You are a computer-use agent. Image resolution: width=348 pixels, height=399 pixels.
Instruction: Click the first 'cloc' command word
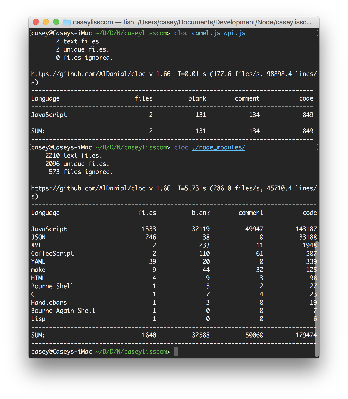181,33
